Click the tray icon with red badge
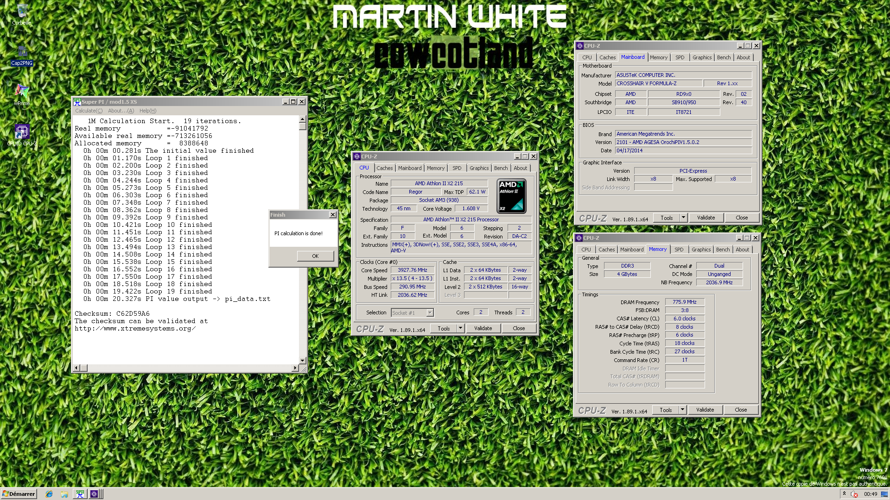The image size is (890, 500). pos(854,494)
